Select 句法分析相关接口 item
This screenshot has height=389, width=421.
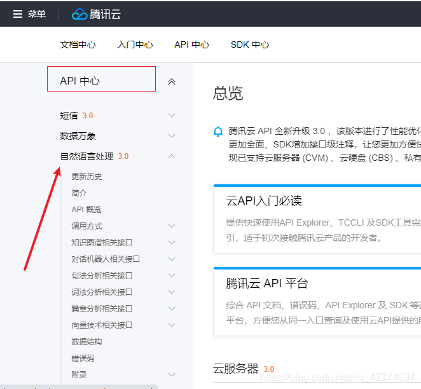tap(102, 275)
